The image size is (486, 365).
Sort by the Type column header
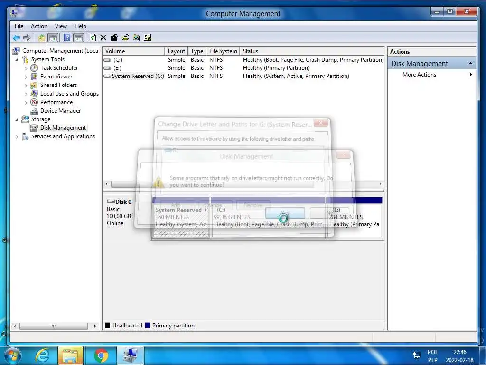197,51
